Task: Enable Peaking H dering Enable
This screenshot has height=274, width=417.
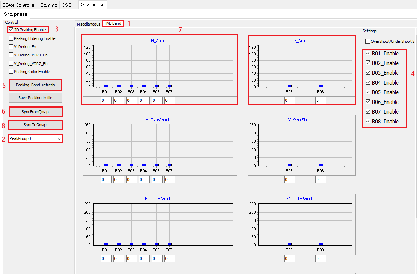Action: tap(11, 38)
